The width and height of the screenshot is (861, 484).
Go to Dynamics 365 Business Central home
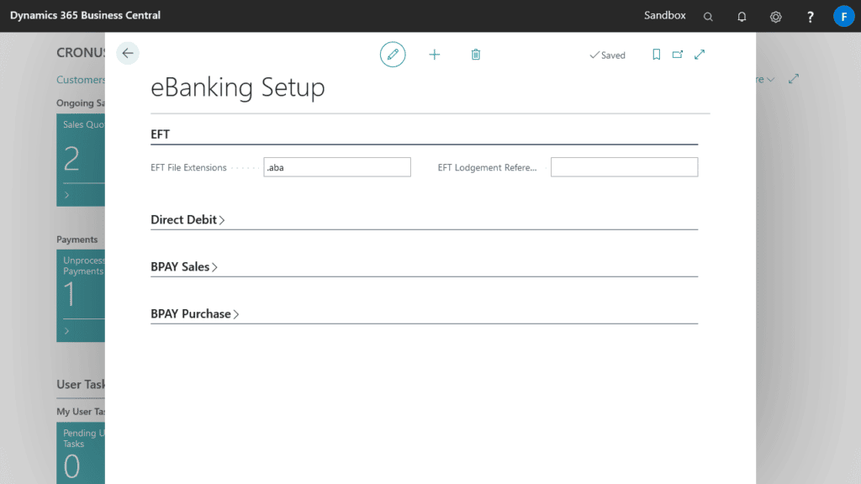pos(84,14)
